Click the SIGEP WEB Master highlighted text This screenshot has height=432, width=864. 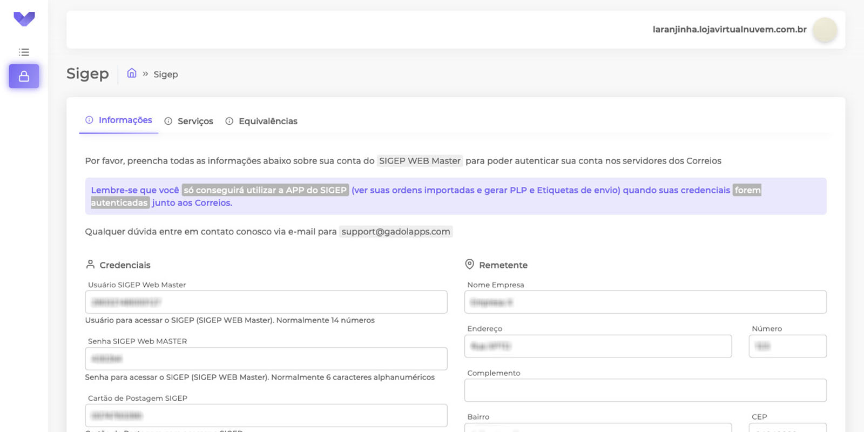point(420,161)
